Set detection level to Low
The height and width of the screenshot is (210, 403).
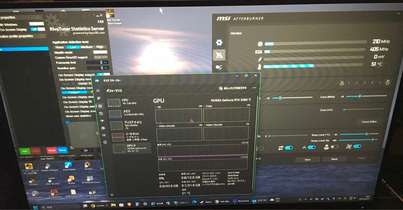(x=73, y=47)
